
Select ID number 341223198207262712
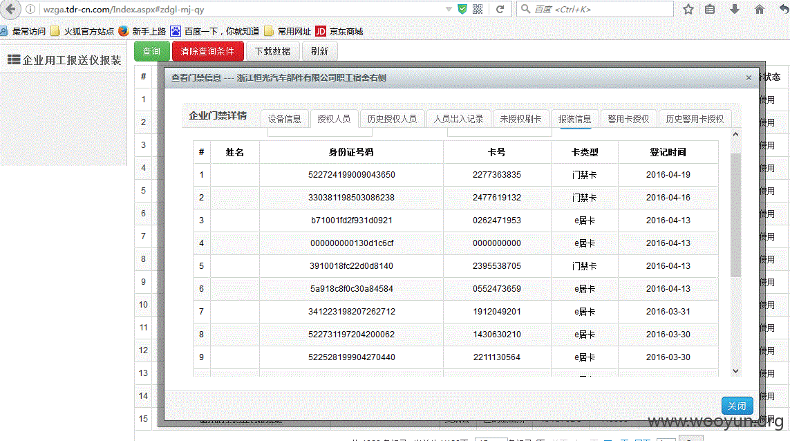pos(352,312)
